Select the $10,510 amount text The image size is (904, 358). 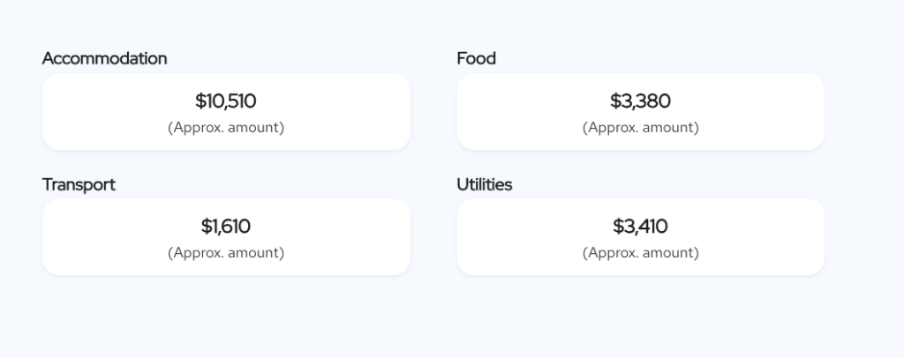tap(226, 101)
